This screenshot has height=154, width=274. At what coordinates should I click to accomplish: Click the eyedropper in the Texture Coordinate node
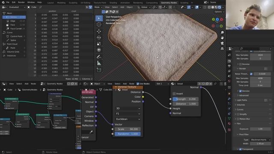pyautogui.click(x=91, y=132)
